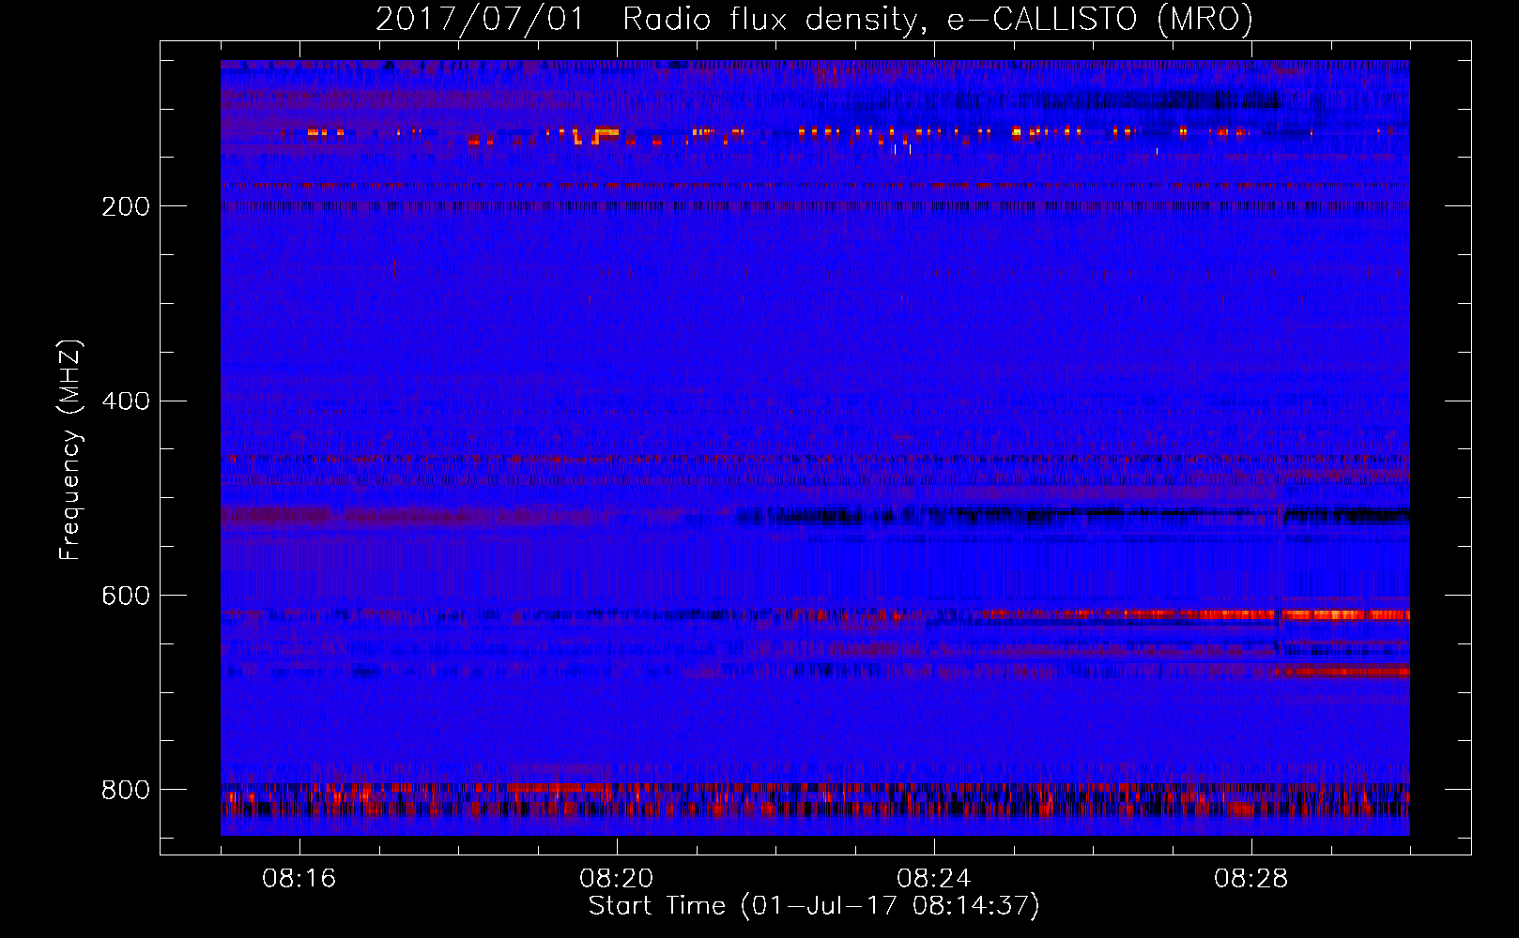Click the plot title '2017/07/01 Radio flux density'

815,19
